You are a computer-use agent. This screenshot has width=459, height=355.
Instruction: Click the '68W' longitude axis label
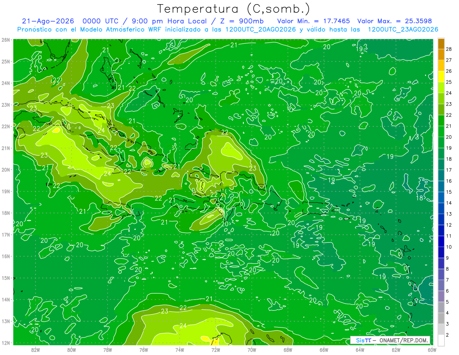click(288, 350)
